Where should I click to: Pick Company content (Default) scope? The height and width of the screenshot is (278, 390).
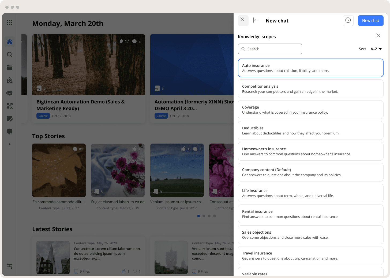point(311,172)
